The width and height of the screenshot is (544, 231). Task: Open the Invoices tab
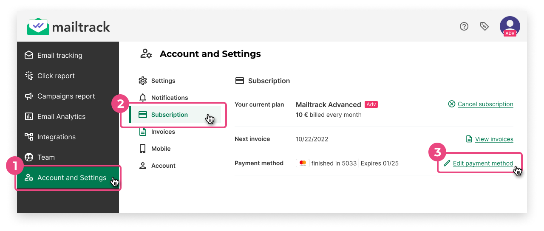coord(163,132)
